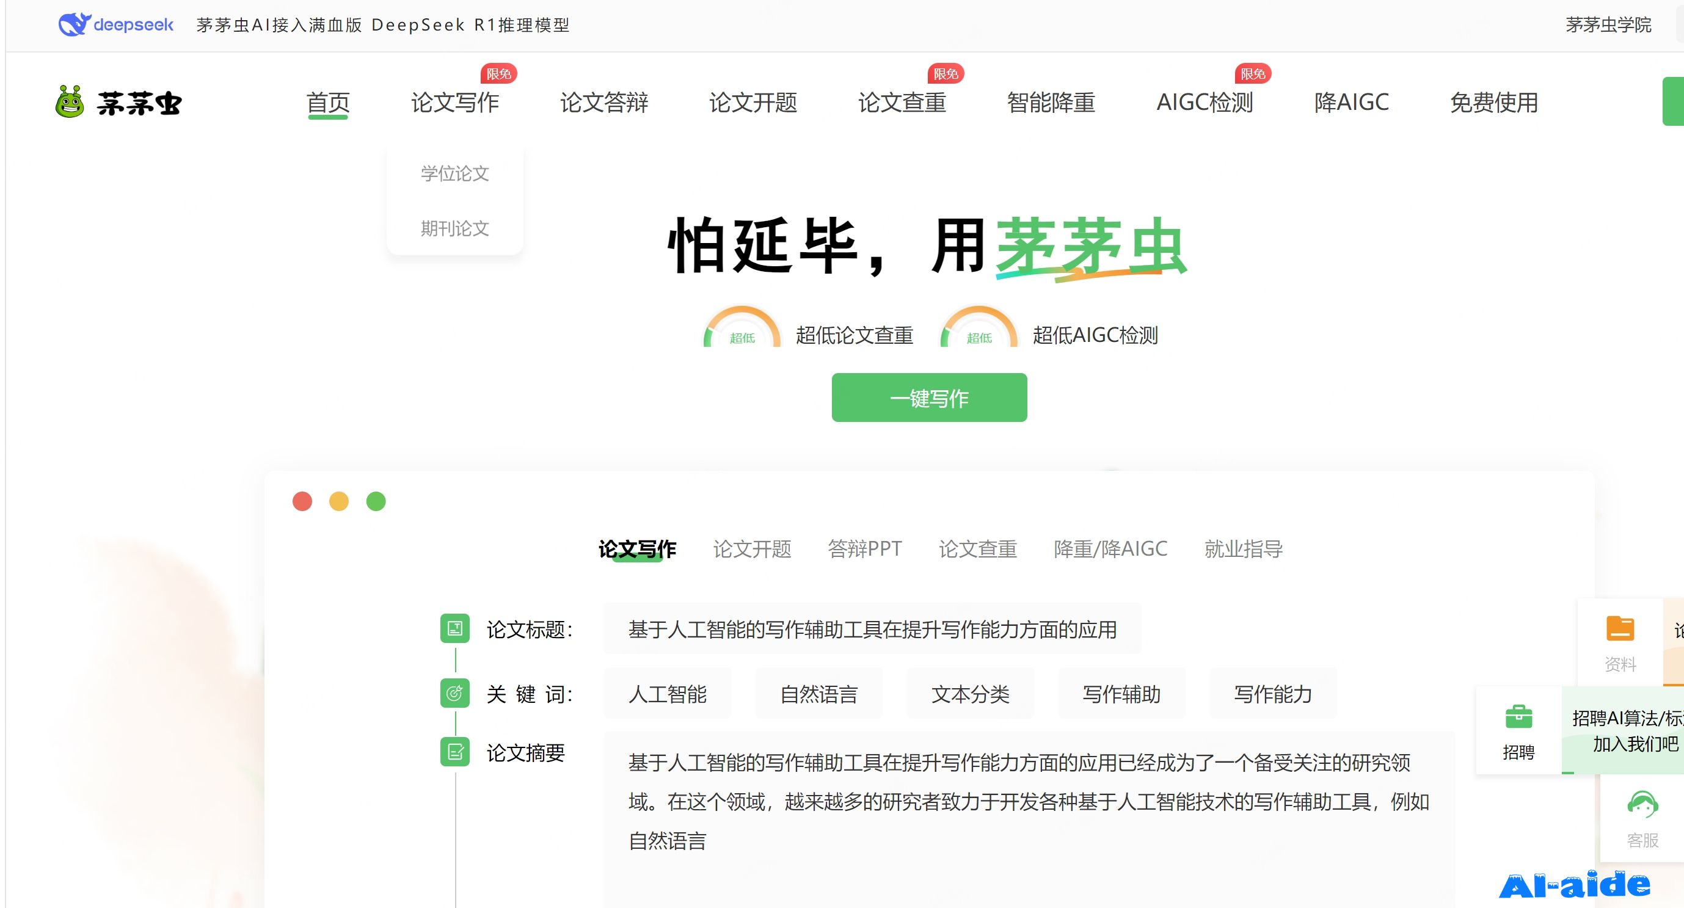Screen dimensions: 1684x908
Task: Switch to 论文开题 demo tab
Action: pos(752,548)
